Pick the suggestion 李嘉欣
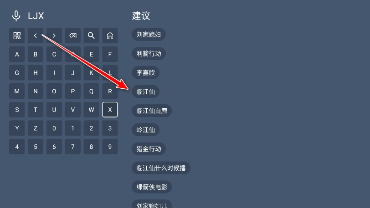The height and width of the screenshot is (208, 370). [146, 72]
